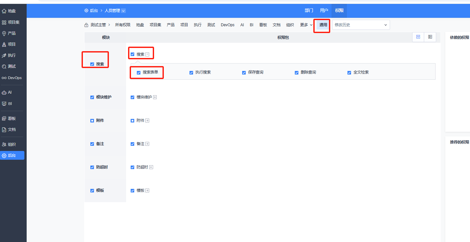Image resolution: width=470 pixels, height=242 pixels.
Task: Select the 通用 permission tab
Action: [323, 25]
